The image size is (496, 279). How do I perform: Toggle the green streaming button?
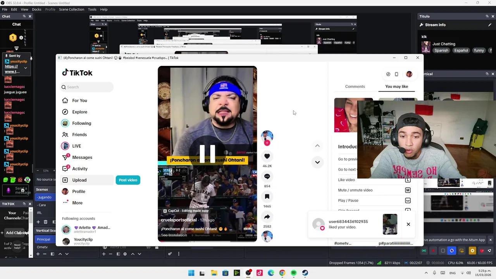click(424, 251)
